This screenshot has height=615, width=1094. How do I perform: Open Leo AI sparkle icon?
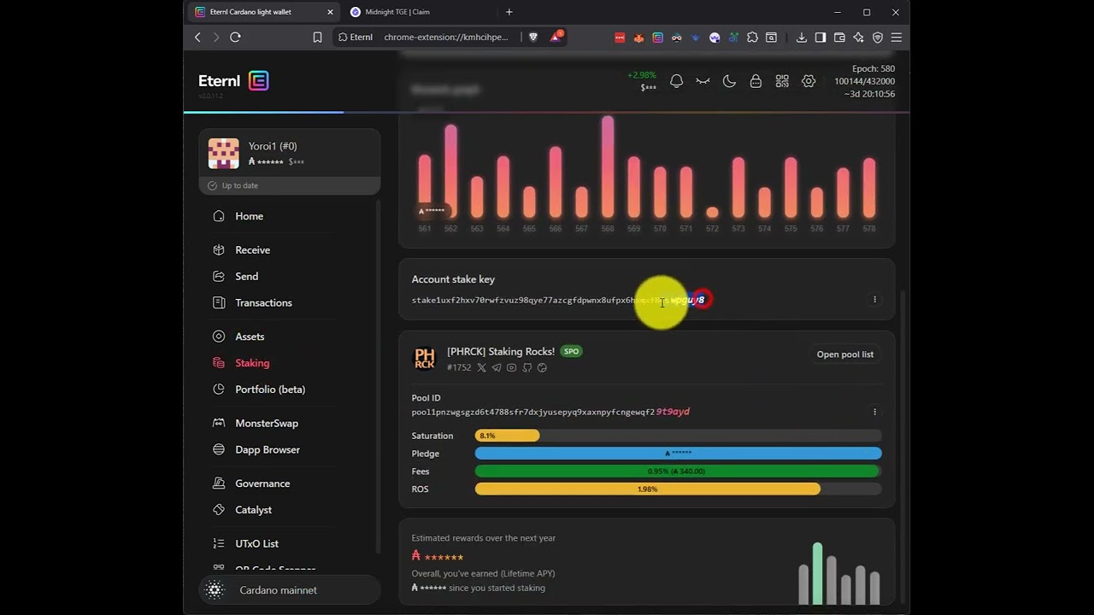(x=858, y=38)
